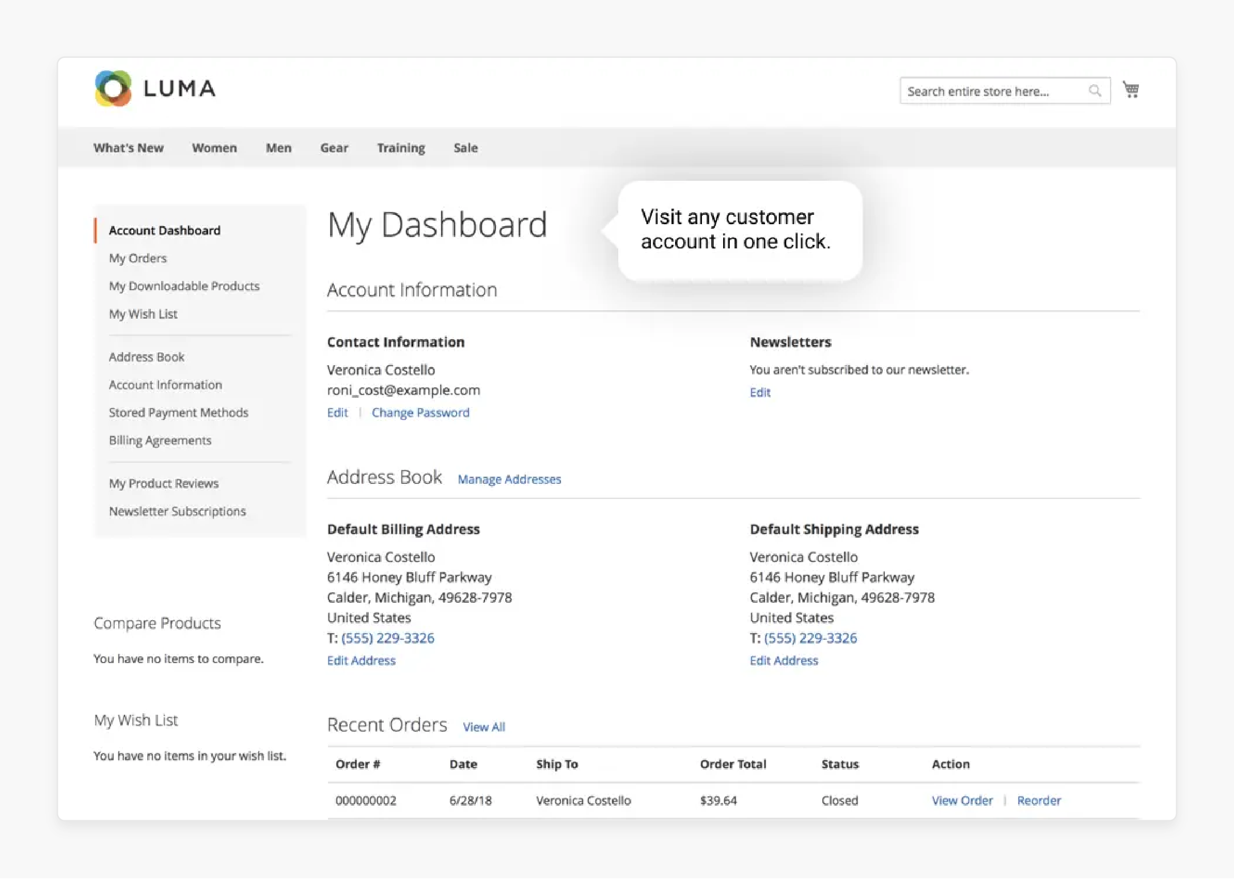Click the Ship To column header

[557, 765]
